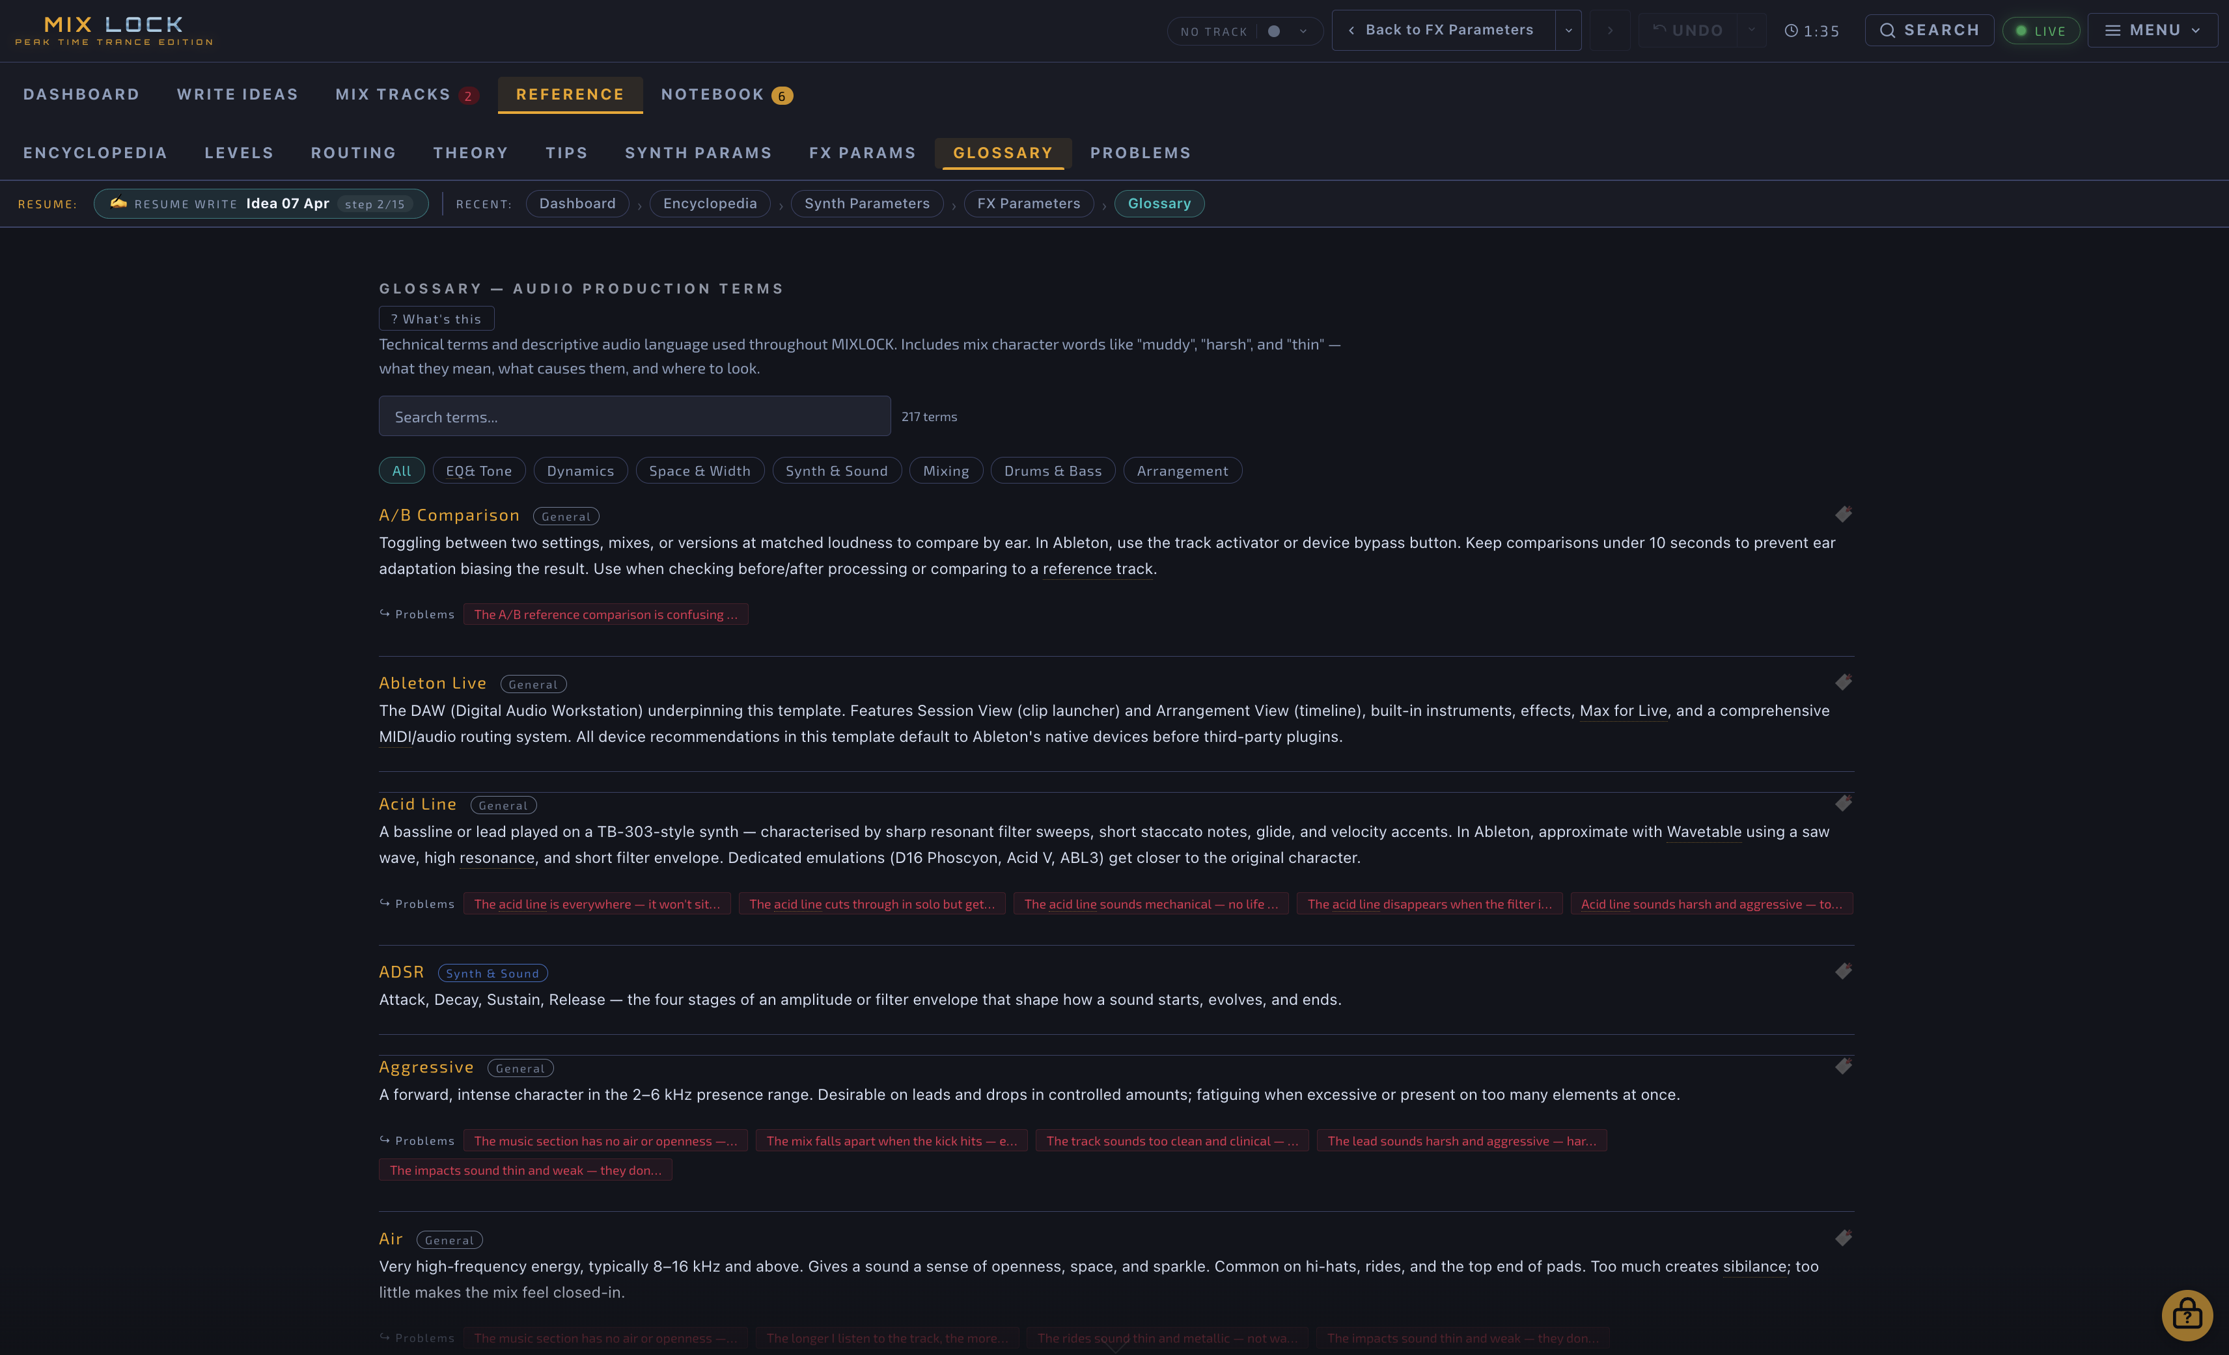Follow the "reference track" link

coord(1098,569)
